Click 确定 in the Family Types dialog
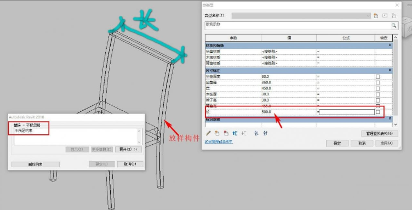The image size is (412, 210). point(337,143)
